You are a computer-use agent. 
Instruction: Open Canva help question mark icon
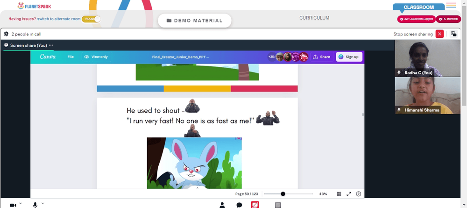pos(359,194)
